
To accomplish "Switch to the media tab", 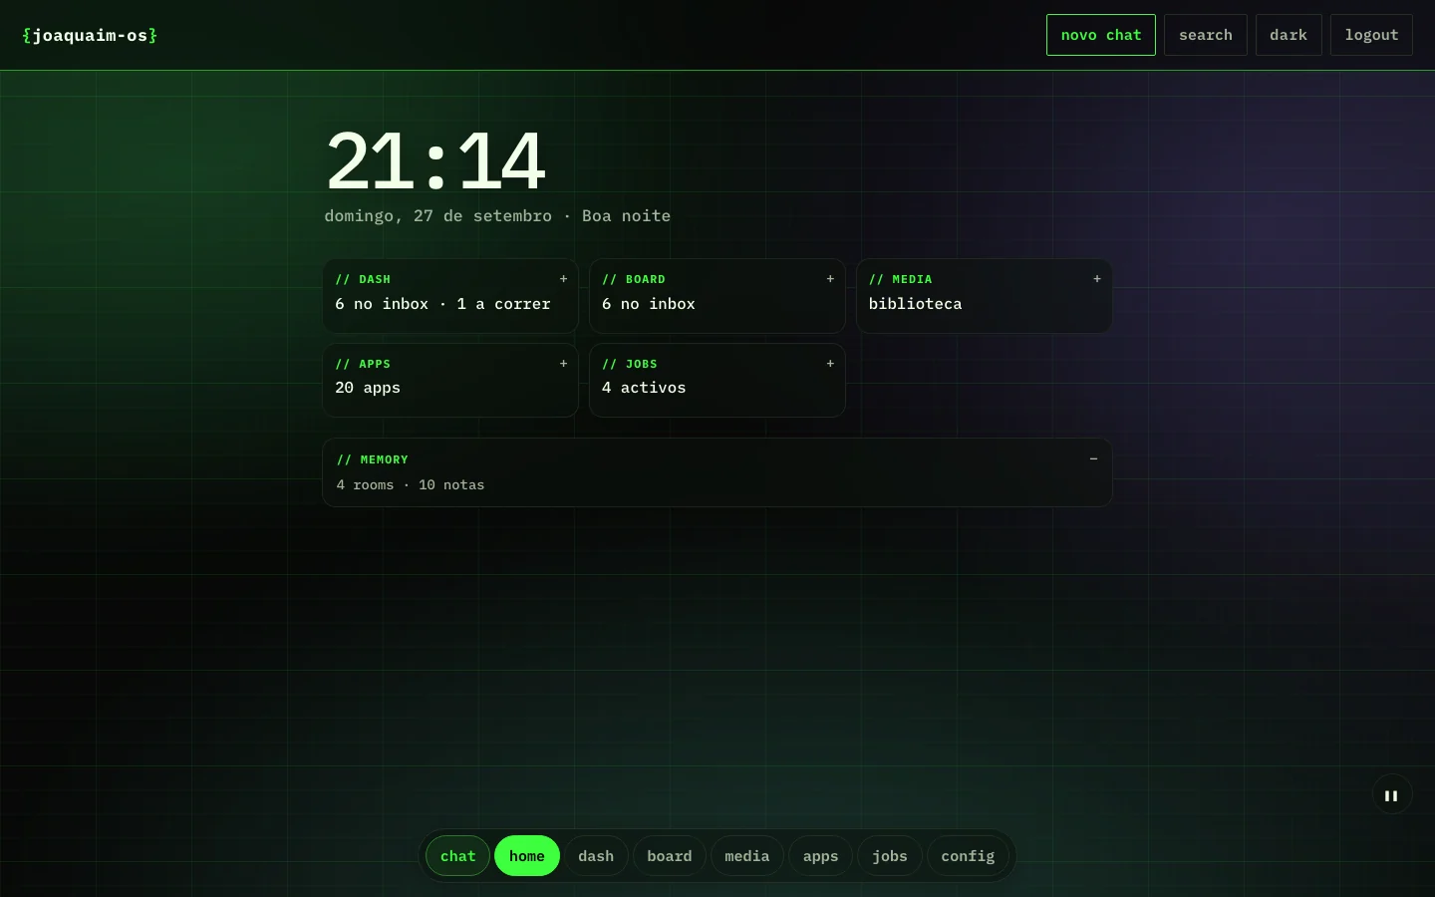I will tap(747, 856).
